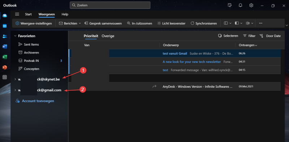The width and height of the screenshot is (289, 142).
Task: Open Mail app in left rail
Action: tap(5, 15)
